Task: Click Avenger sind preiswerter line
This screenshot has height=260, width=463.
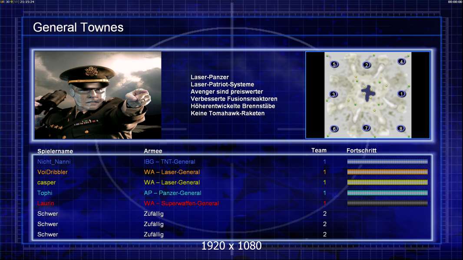Action: coord(227,91)
